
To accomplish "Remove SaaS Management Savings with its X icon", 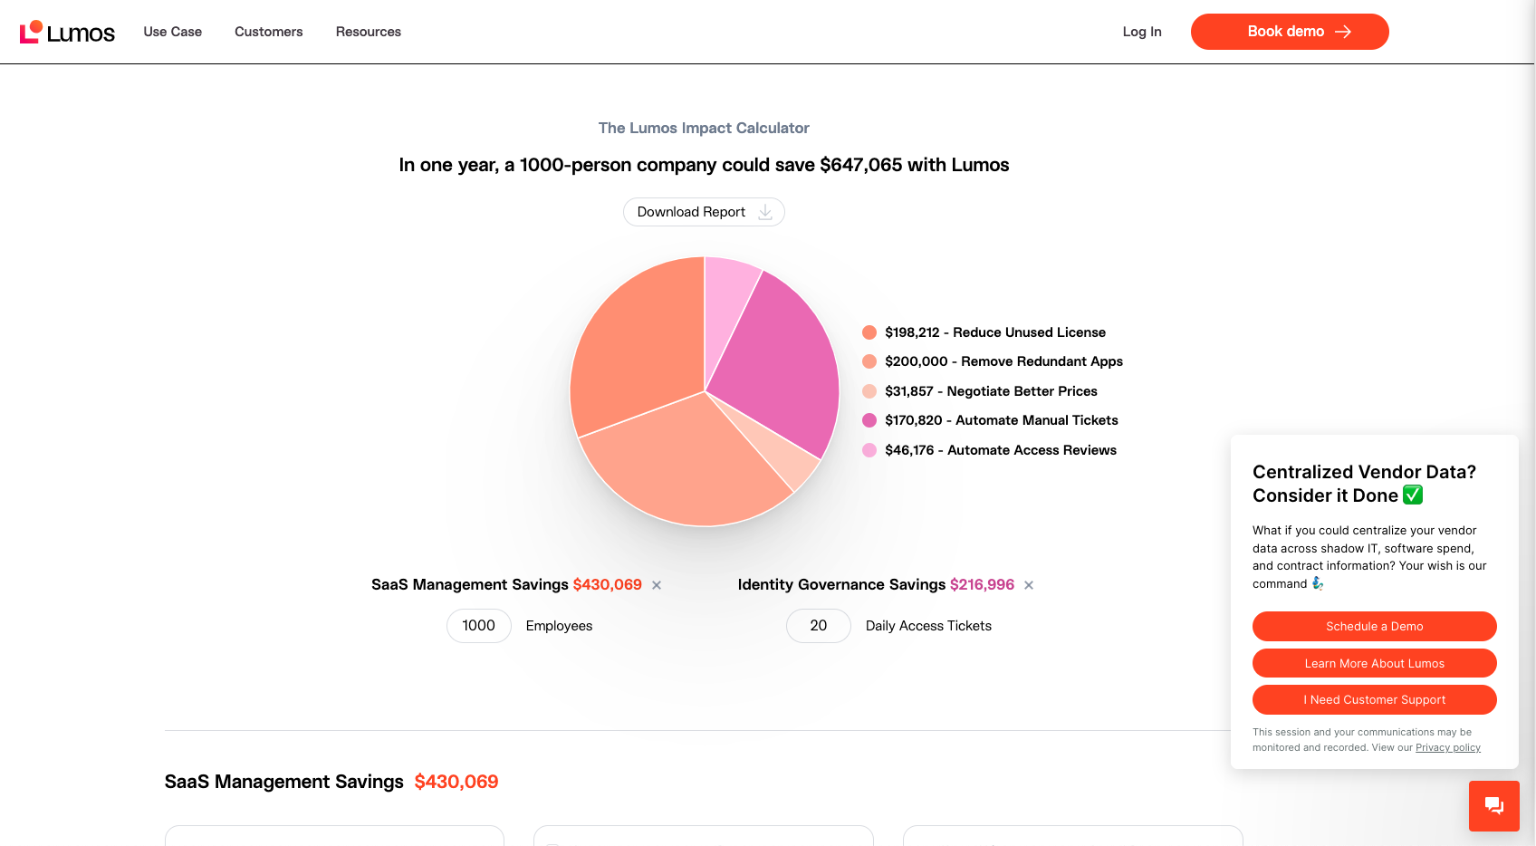I will pos(657,585).
